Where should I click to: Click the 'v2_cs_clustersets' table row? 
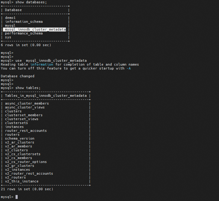pos(23,154)
